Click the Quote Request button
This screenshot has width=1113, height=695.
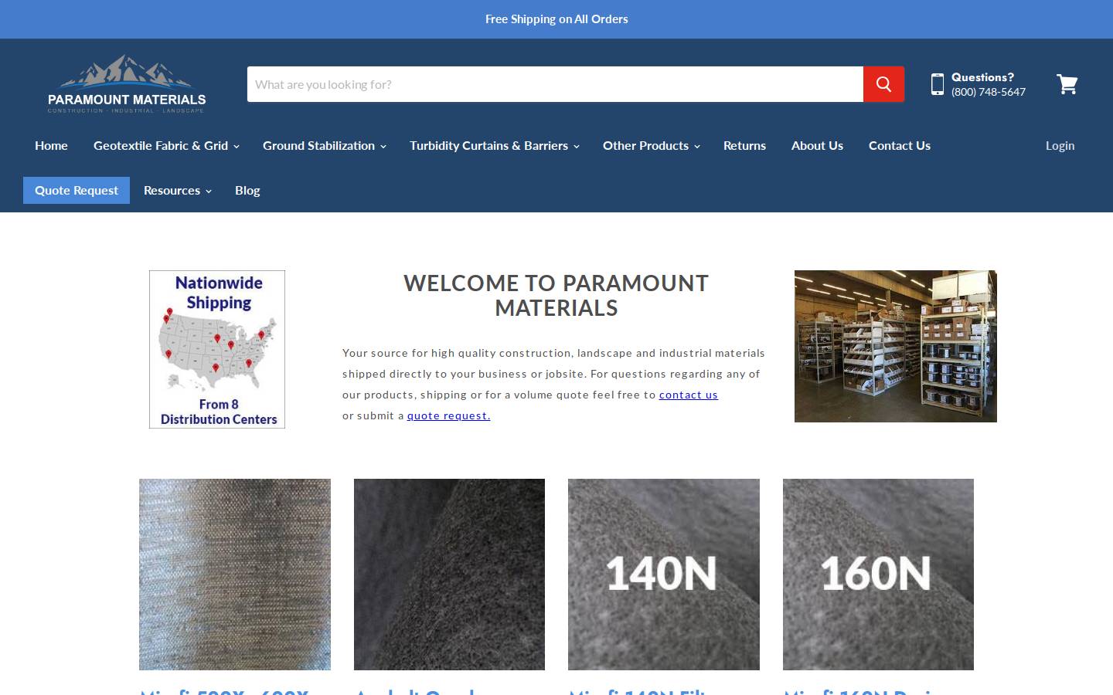click(77, 190)
